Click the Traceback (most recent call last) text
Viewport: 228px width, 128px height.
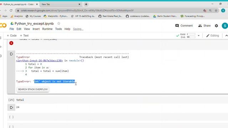(104, 57)
